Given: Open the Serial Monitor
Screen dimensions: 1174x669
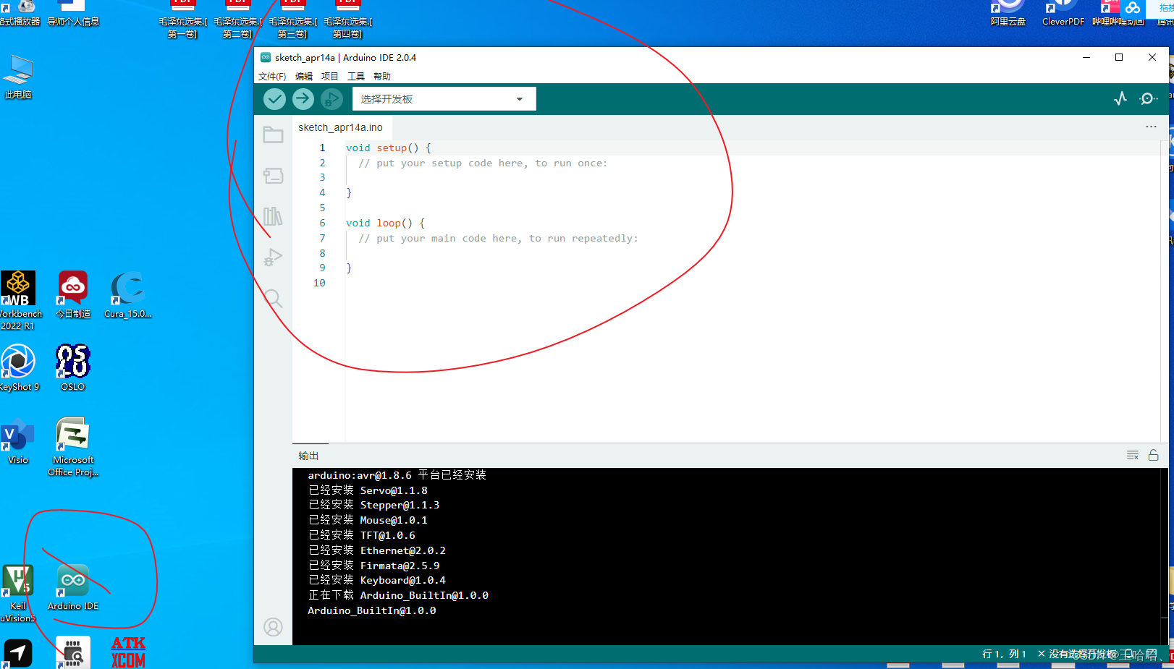Looking at the screenshot, I should 1149,99.
